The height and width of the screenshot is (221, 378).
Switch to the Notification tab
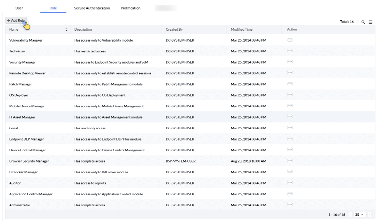(130, 8)
